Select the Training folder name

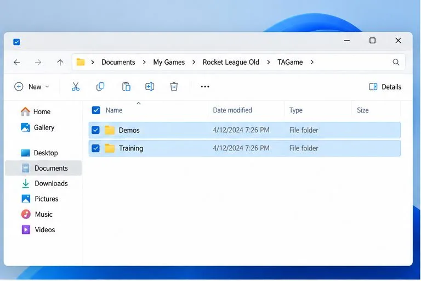(x=131, y=148)
